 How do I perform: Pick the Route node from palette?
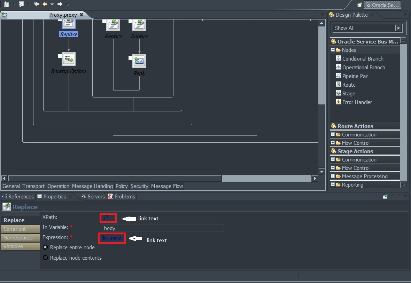(346, 85)
